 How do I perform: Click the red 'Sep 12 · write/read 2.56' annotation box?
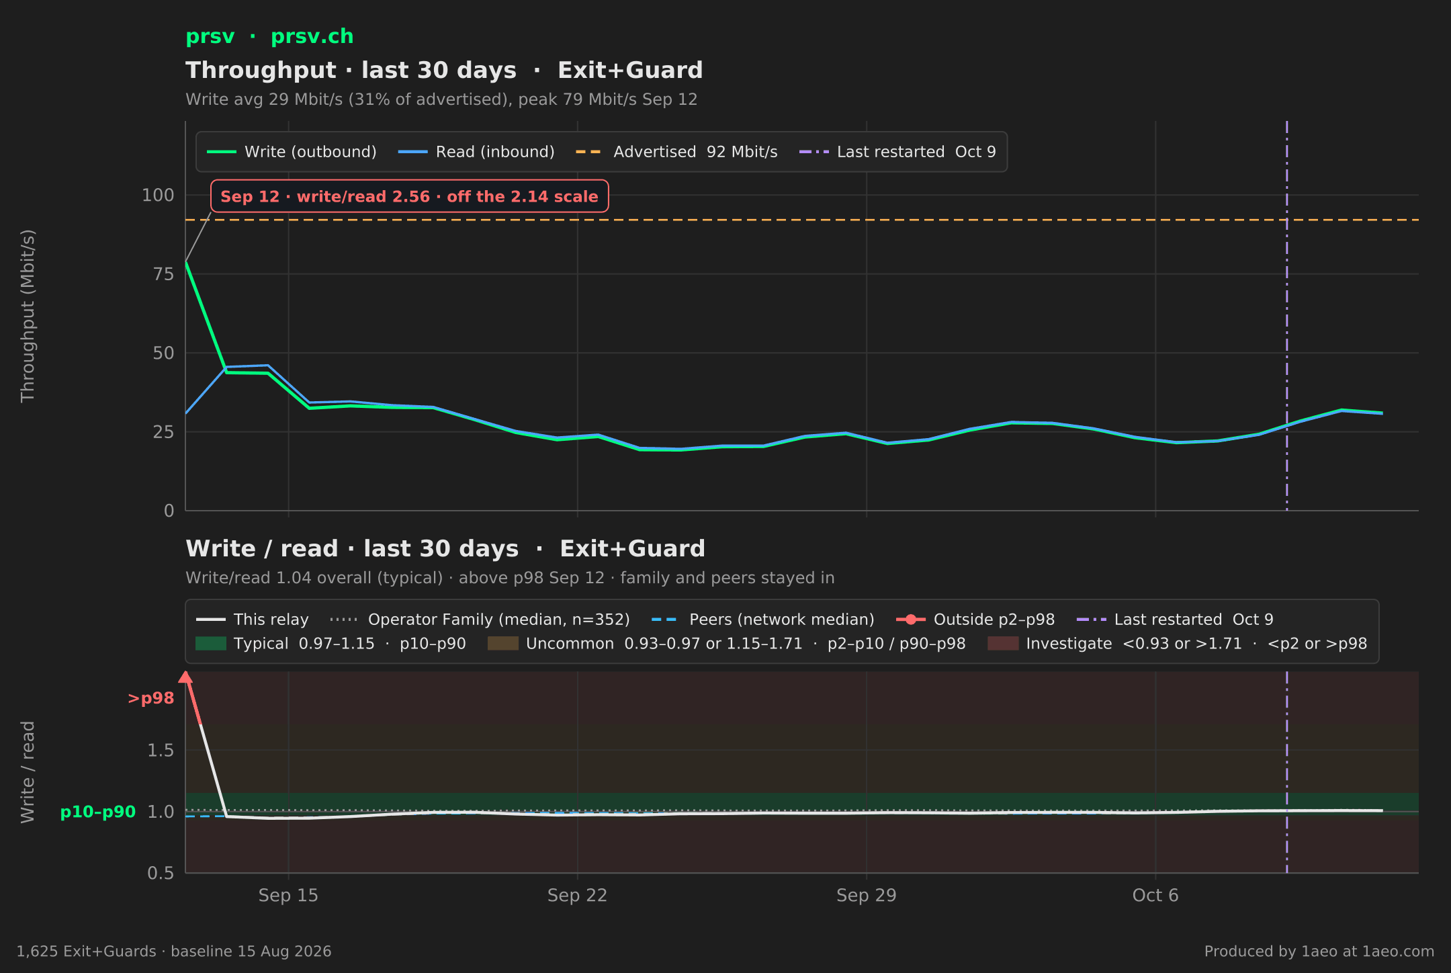click(x=410, y=196)
